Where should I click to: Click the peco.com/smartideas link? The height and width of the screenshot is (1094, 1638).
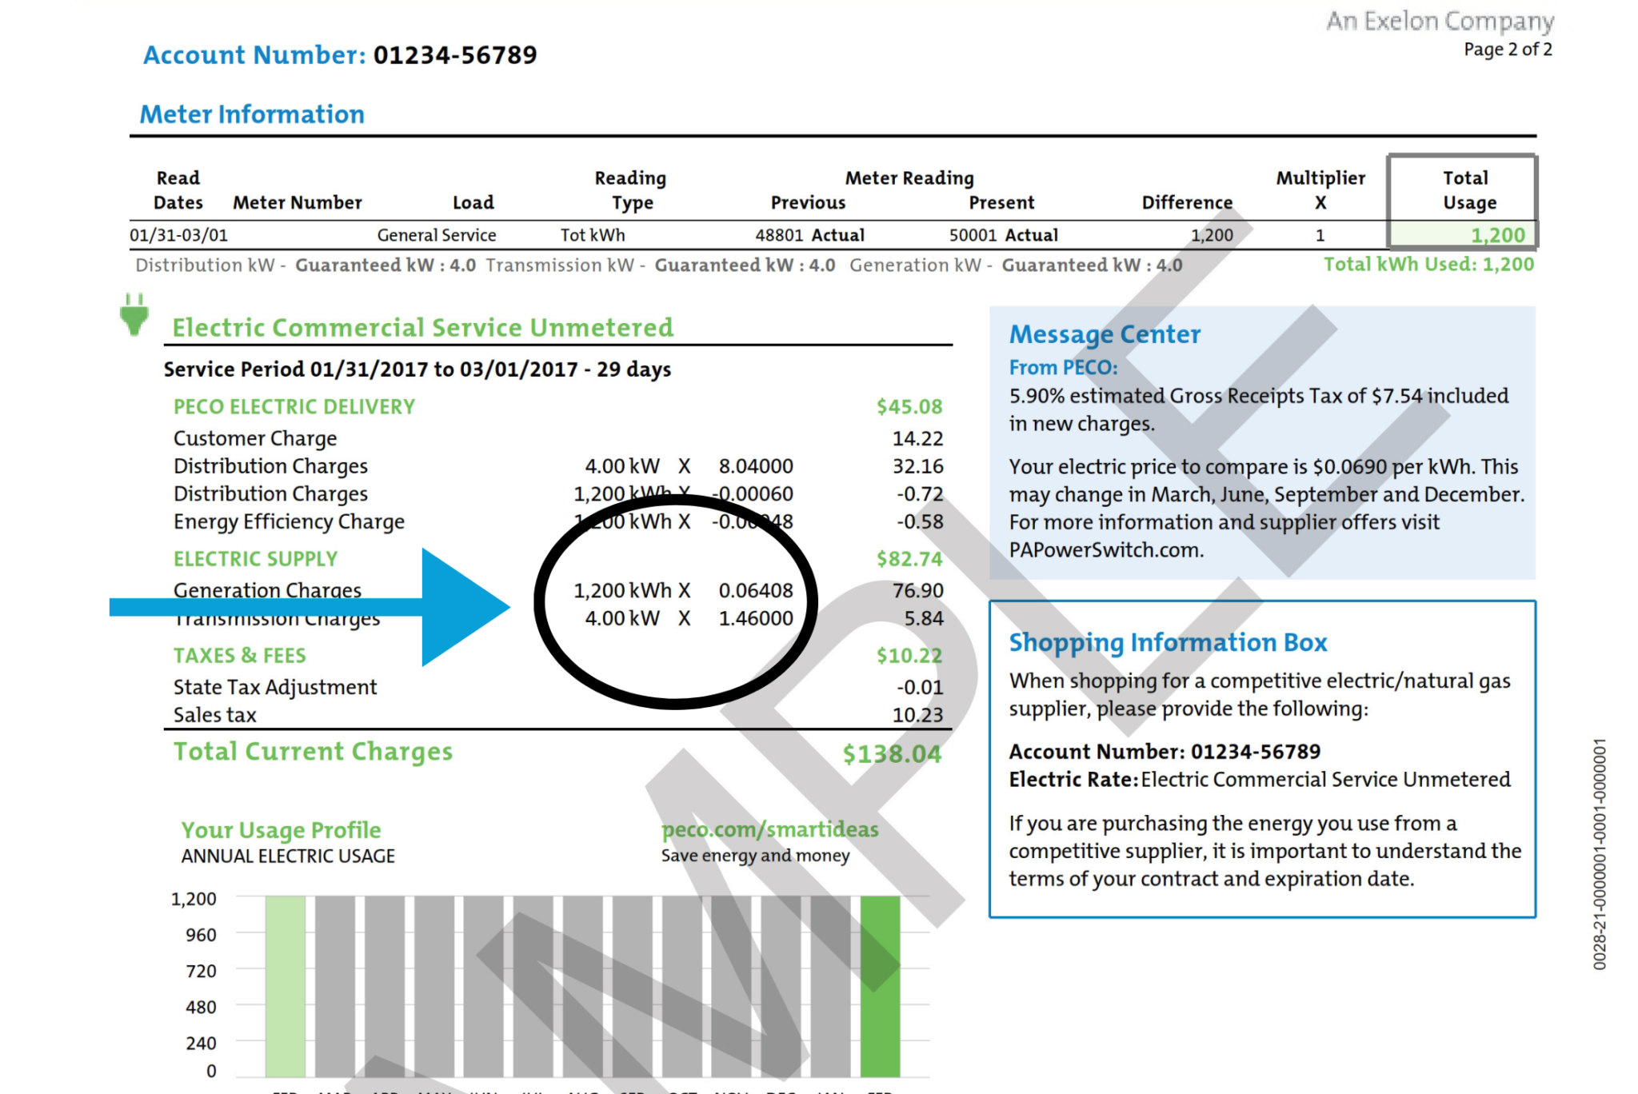[769, 830]
